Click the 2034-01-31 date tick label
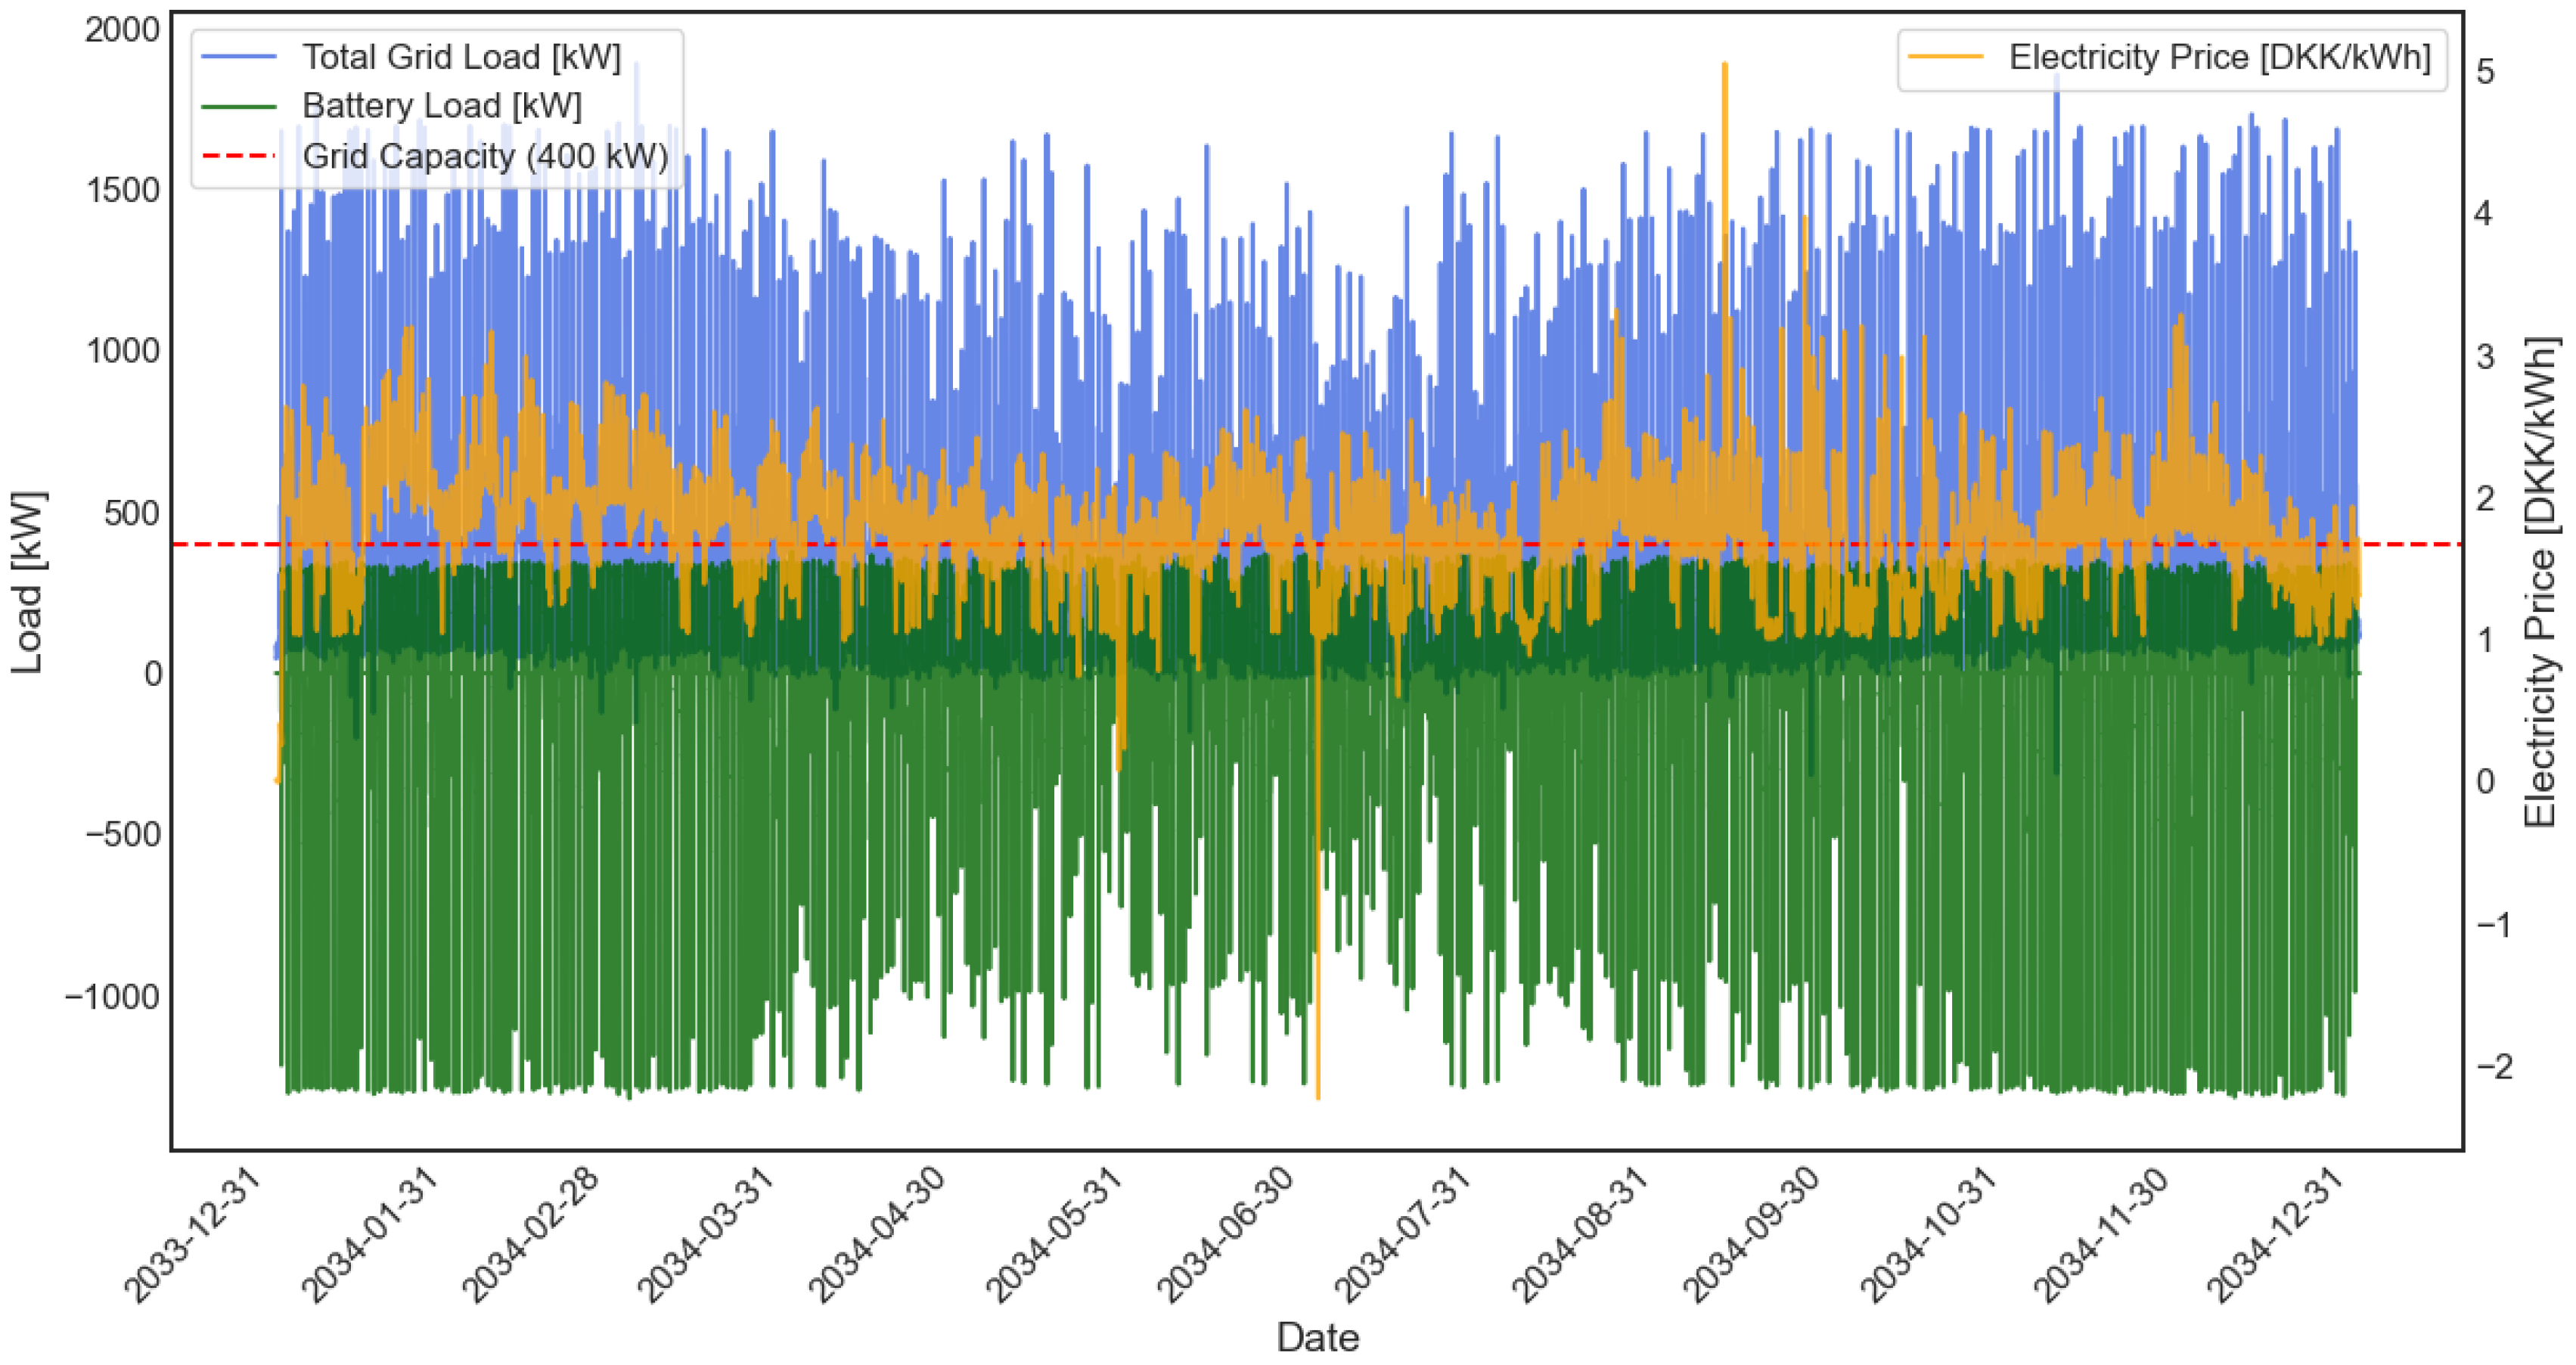 point(370,1235)
